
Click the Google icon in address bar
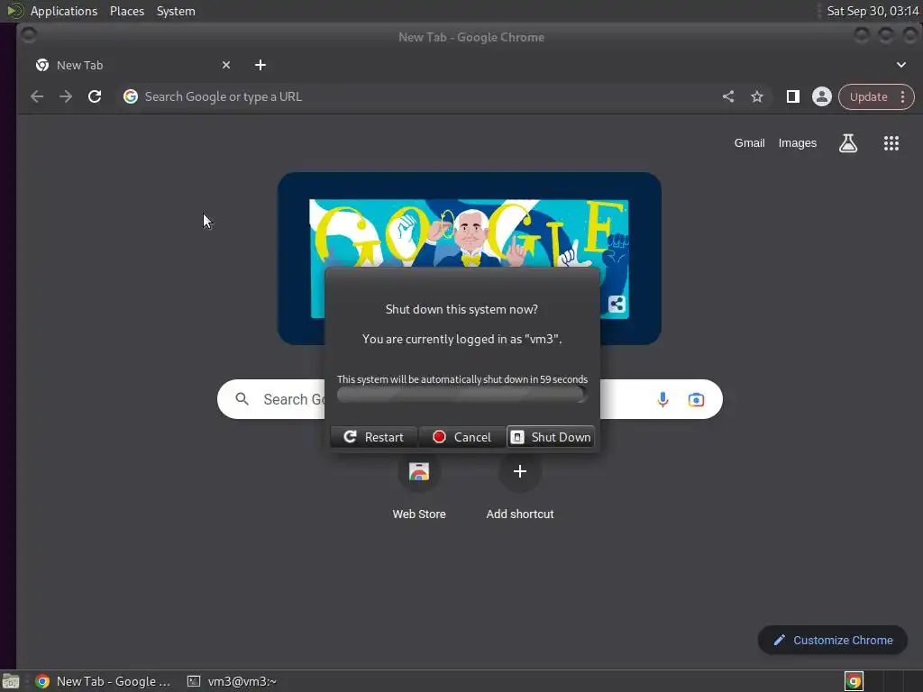point(131,96)
